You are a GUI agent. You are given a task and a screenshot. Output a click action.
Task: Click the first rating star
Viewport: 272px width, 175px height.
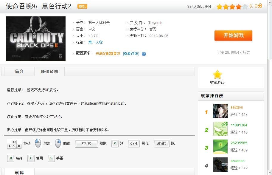click(x=220, y=7)
